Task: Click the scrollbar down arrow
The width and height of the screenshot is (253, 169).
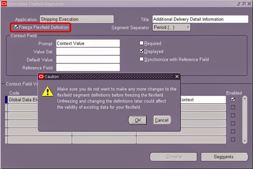Action: coord(245,141)
